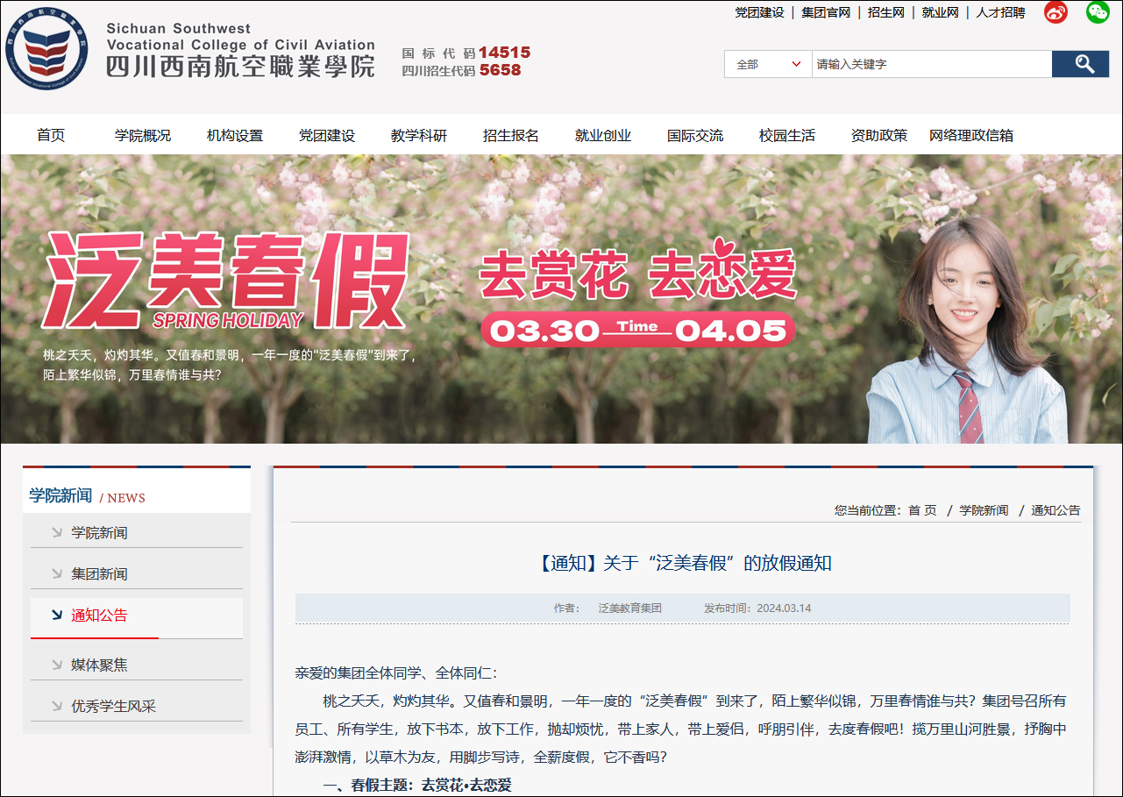The width and height of the screenshot is (1123, 797).
Task: Click the article title about 泛美春假 放假通知
Action: 684,563
